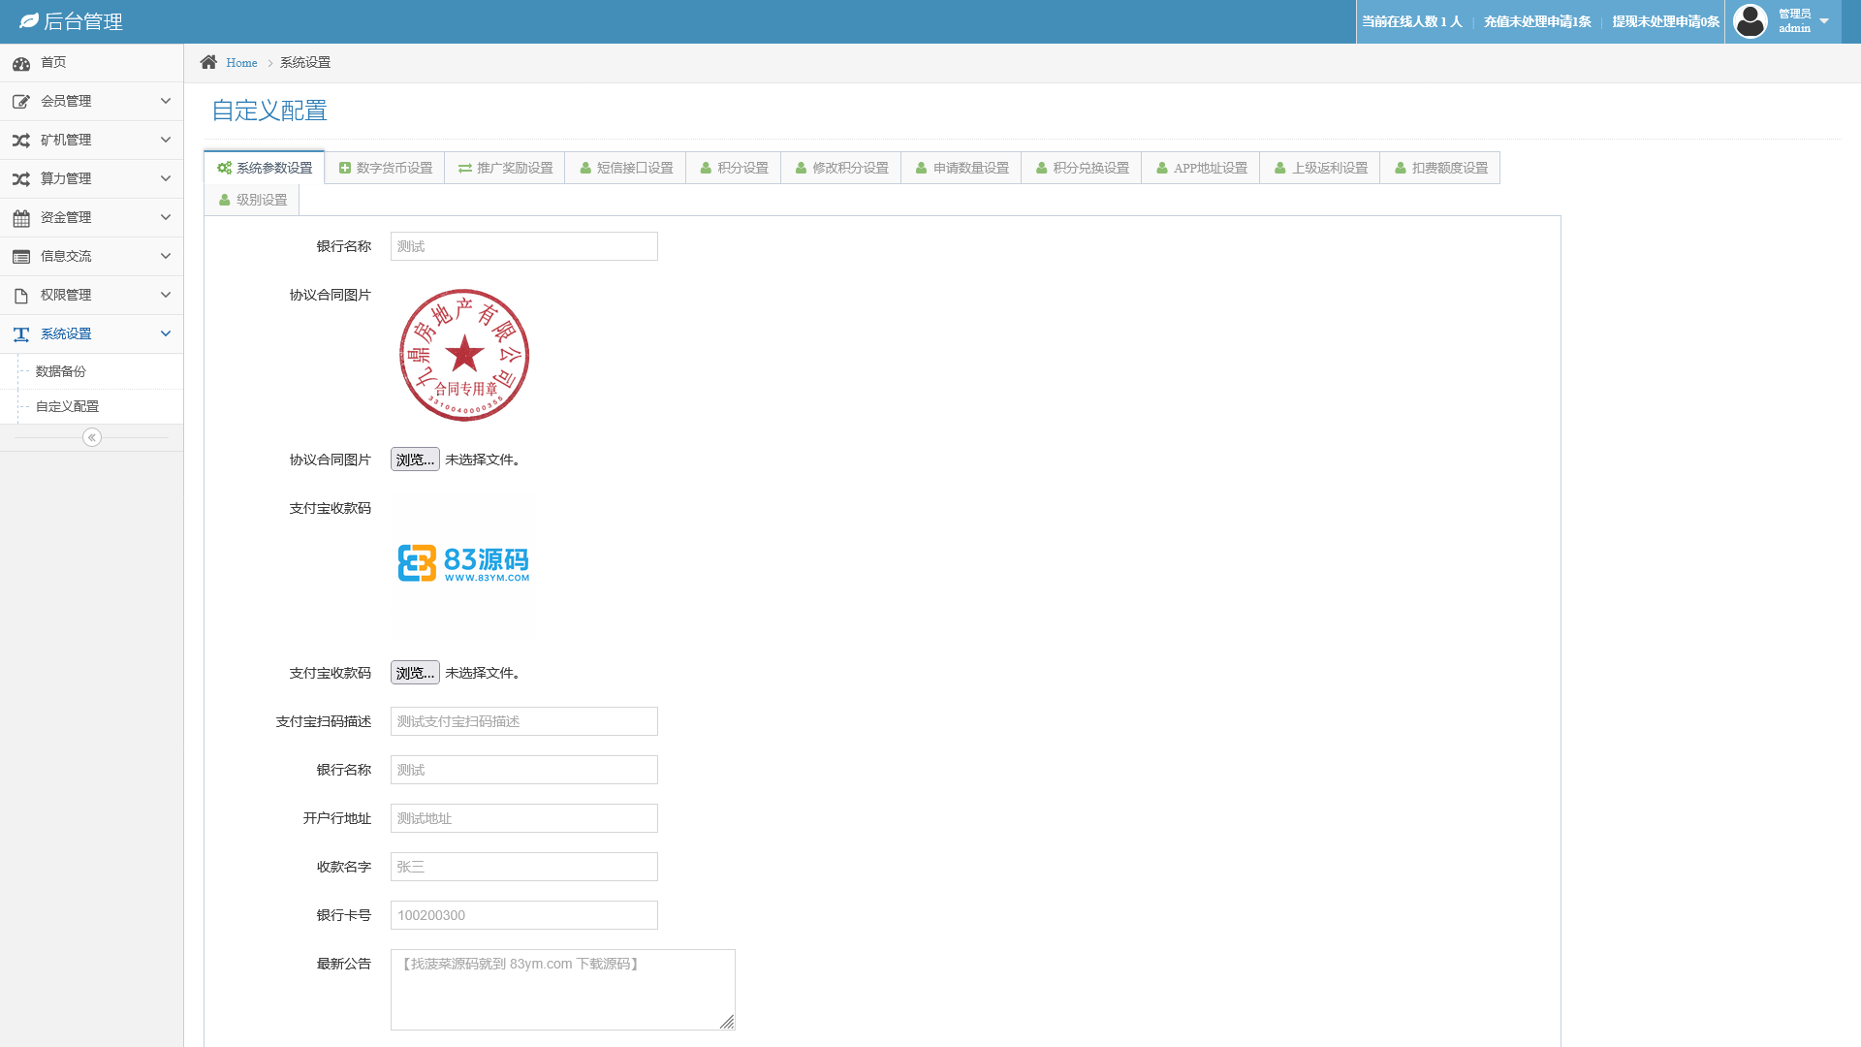Switch to the 短信接口设置 tab
The width and height of the screenshot is (1861, 1047).
[625, 168]
